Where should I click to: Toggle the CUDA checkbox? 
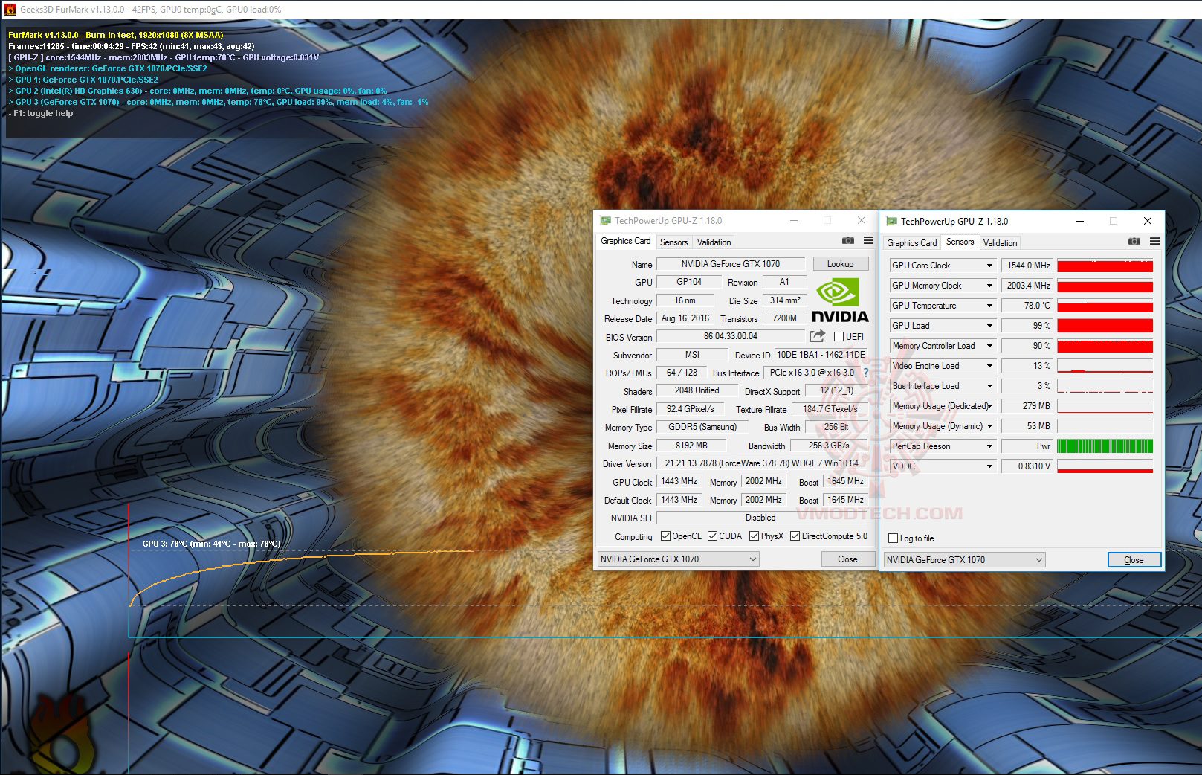[x=712, y=536]
